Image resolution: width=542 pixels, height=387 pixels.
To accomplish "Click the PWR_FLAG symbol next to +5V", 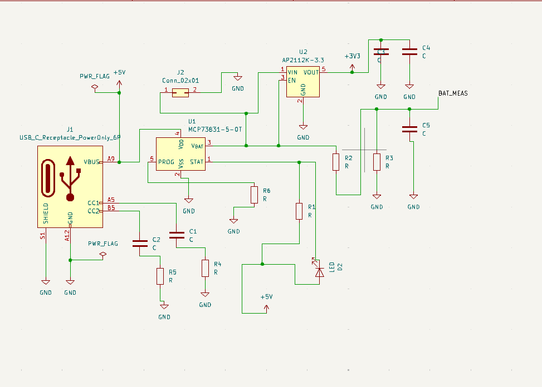I will coord(95,88).
